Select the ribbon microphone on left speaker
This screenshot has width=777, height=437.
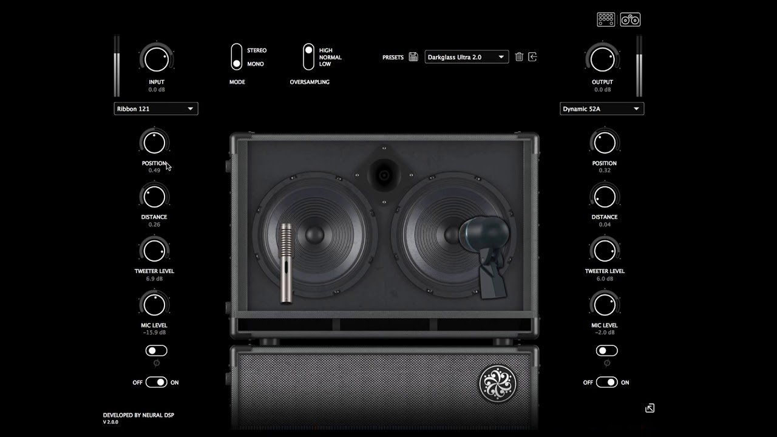pos(285,262)
